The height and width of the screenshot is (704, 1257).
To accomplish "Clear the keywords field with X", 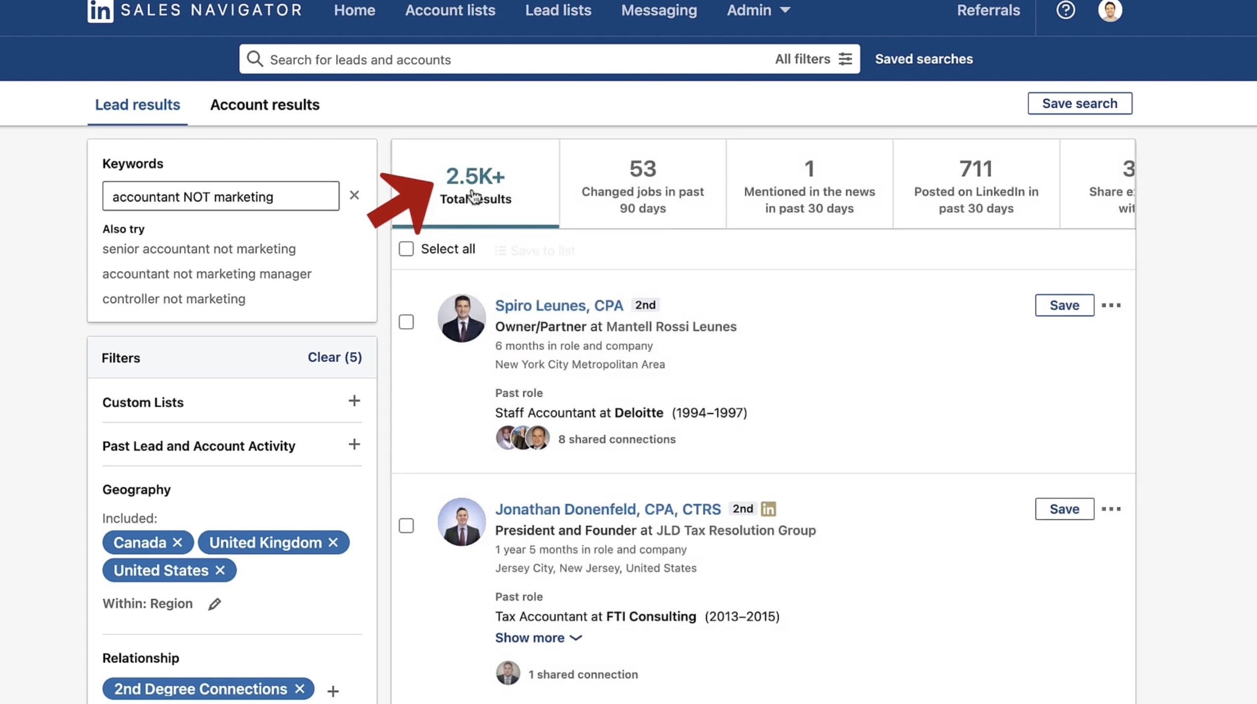I will coord(354,195).
